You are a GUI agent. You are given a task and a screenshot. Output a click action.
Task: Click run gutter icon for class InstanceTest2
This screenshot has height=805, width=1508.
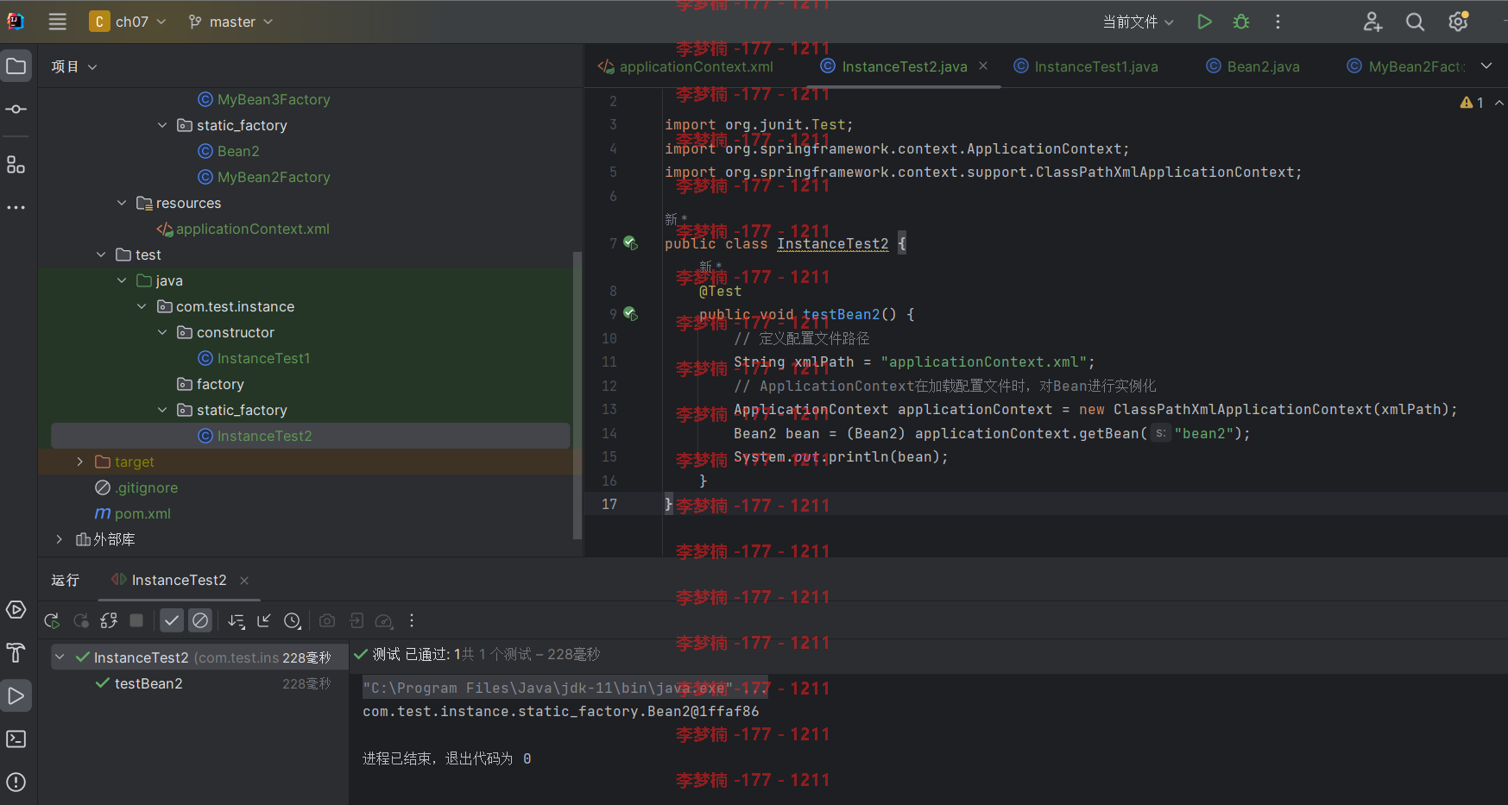pyautogui.click(x=631, y=243)
